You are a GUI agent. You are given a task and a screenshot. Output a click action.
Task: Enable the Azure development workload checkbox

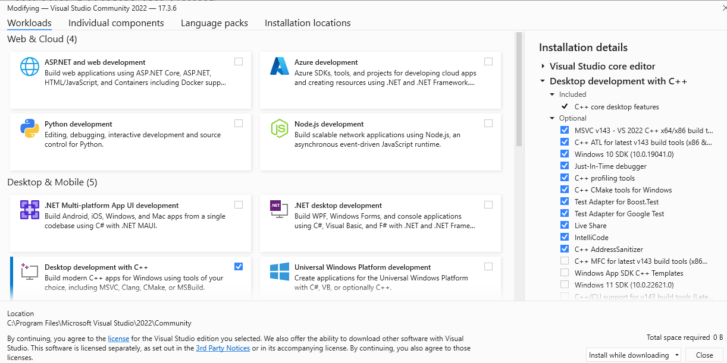488,62
